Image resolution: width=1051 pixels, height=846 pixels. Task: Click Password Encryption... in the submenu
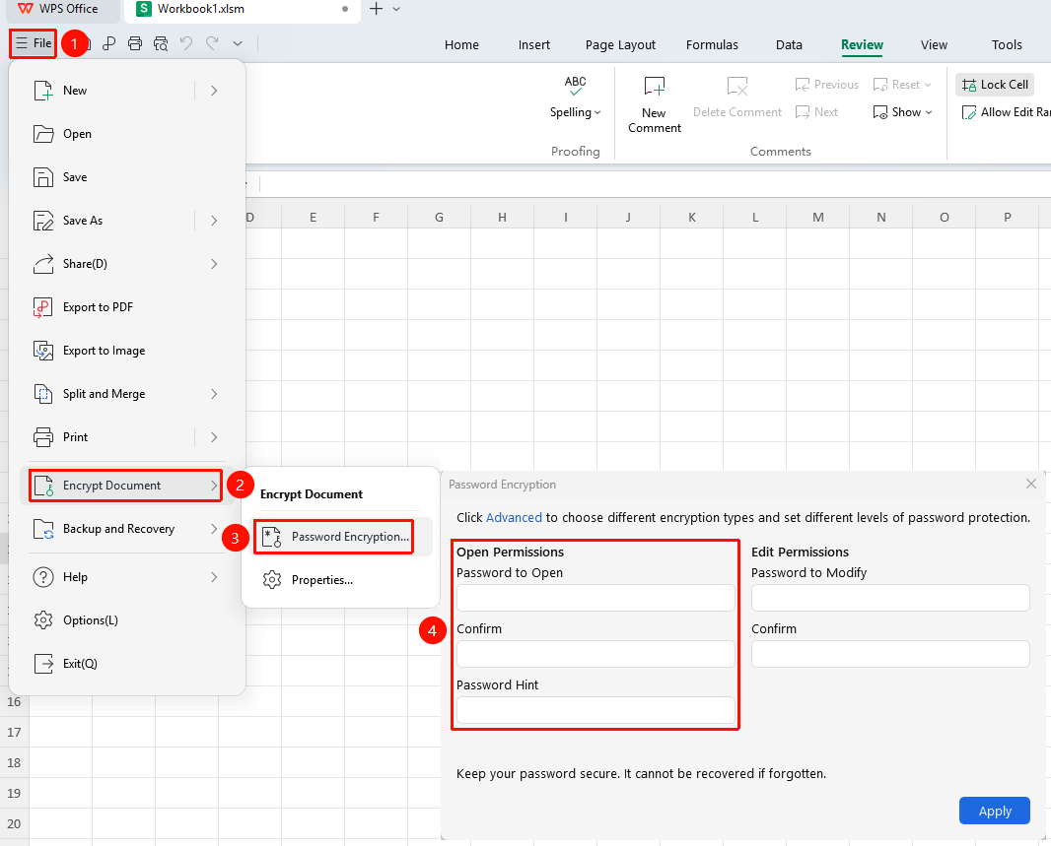[340, 537]
